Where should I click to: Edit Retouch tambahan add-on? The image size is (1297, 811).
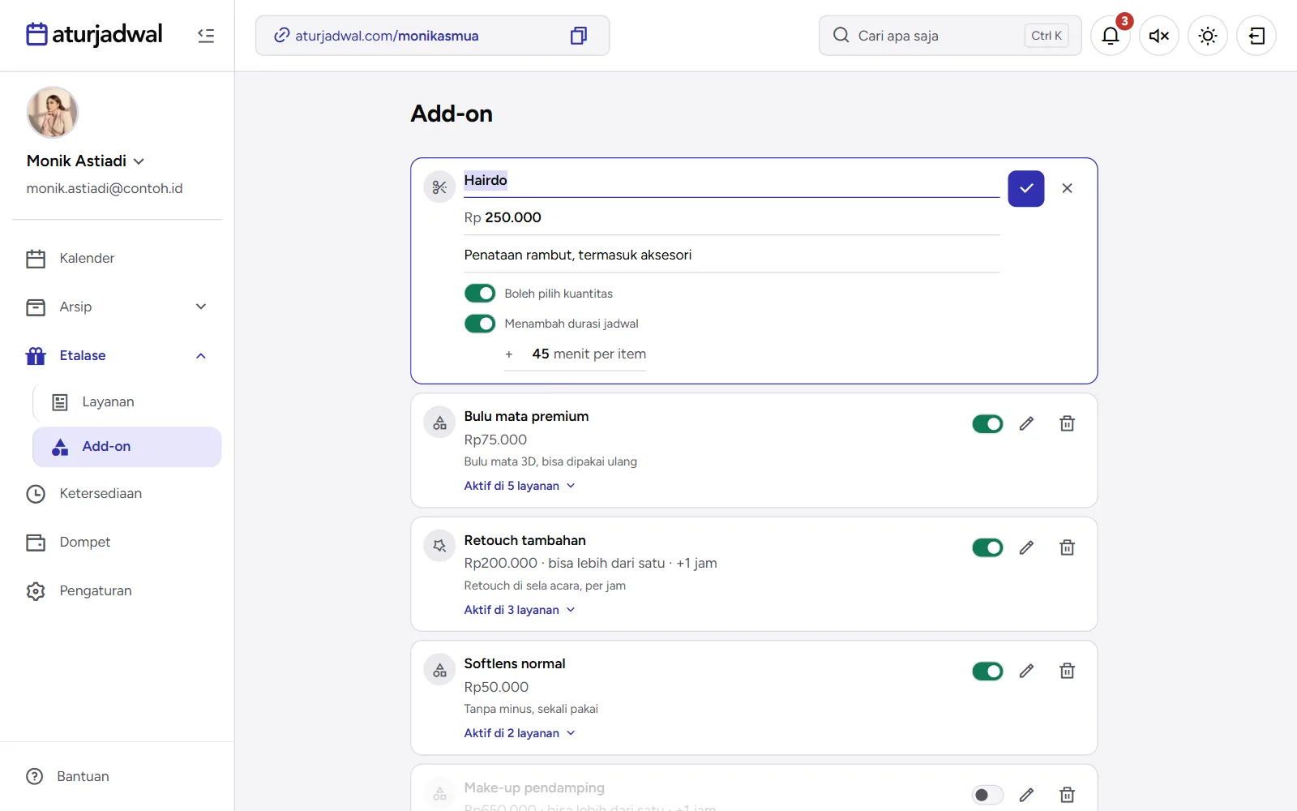[x=1026, y=548]
